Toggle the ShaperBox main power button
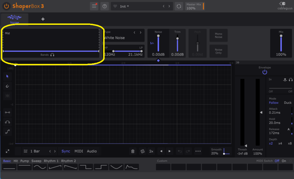 6,6
